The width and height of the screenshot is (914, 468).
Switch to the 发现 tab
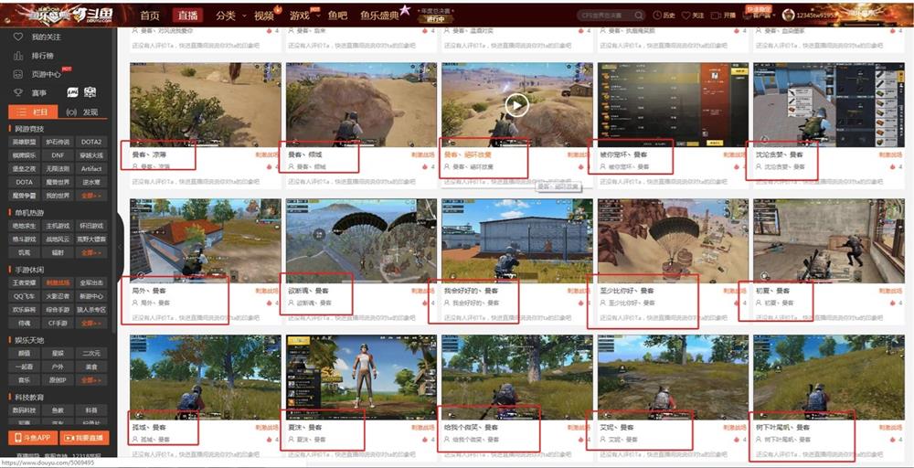coord(83,112)
